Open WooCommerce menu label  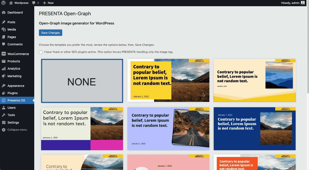coord(18,54)
